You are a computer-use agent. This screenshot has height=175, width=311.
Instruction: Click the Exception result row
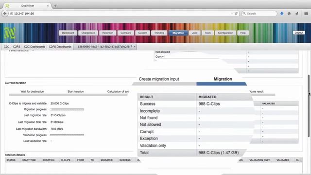pyautogui.click(x=195, y=139)
